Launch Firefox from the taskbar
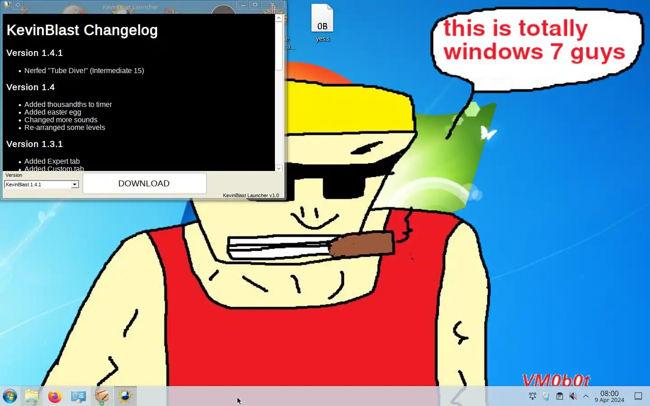650x406 pixels. [55, 397]
